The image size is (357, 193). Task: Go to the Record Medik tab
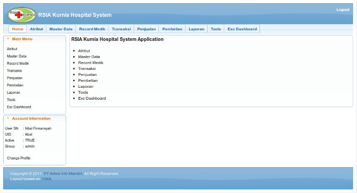point(92,29)
